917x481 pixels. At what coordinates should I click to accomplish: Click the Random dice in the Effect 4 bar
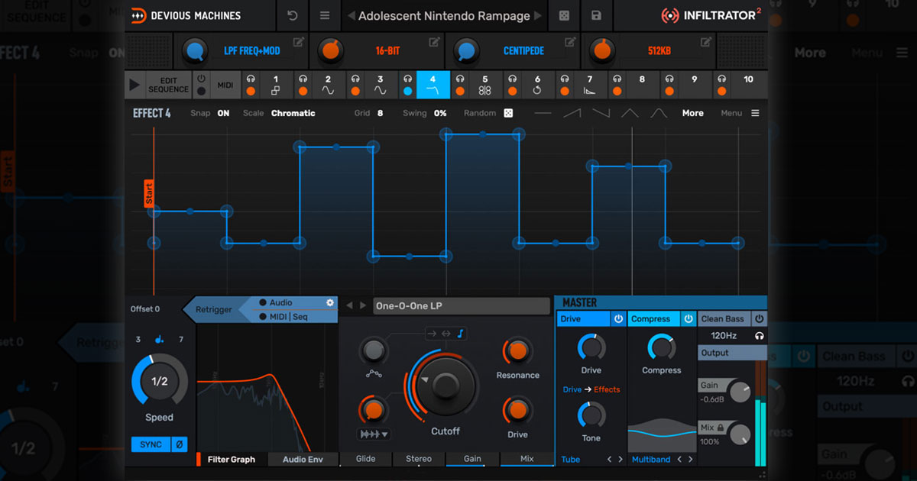click(508, 113)
